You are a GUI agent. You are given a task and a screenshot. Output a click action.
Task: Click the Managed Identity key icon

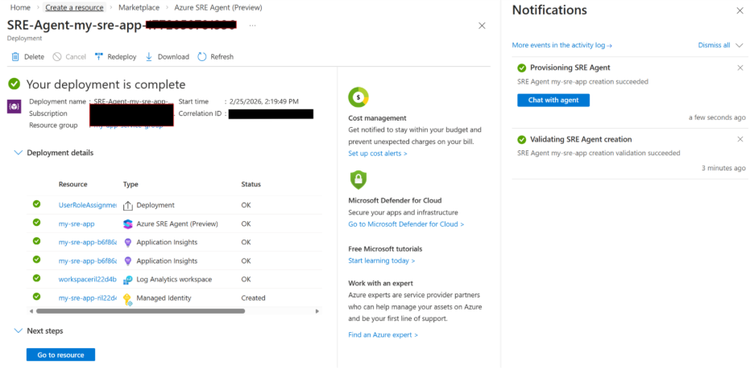pos(128,299)
